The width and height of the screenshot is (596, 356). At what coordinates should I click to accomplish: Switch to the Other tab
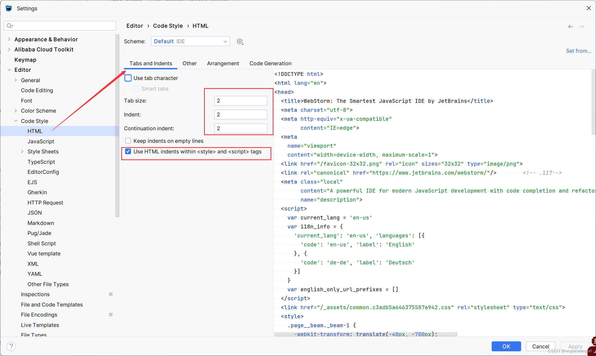tap(190, 63)
